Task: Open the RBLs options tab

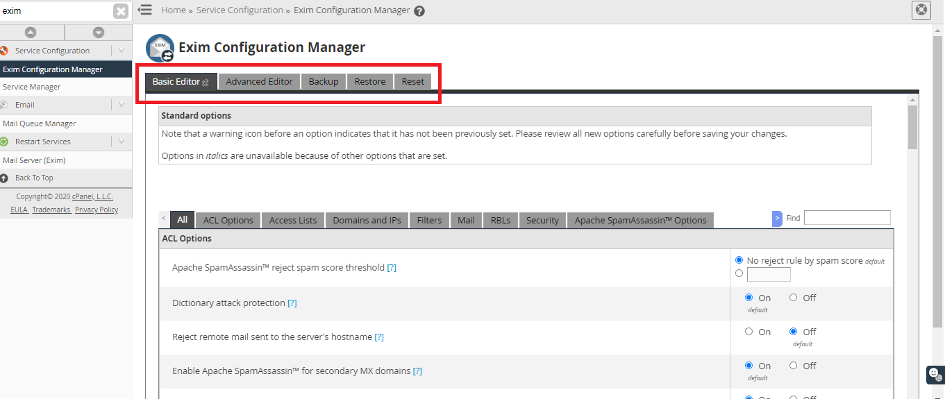Action: click(500, 220)
